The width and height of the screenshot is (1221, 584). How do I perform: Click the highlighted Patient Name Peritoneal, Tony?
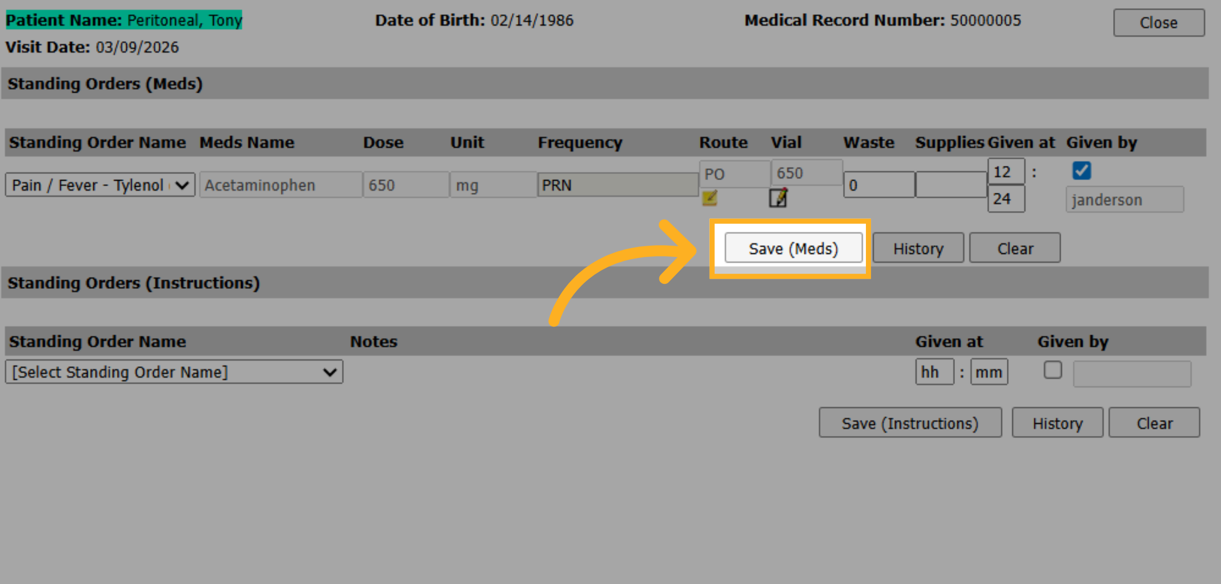pos(124,20)
